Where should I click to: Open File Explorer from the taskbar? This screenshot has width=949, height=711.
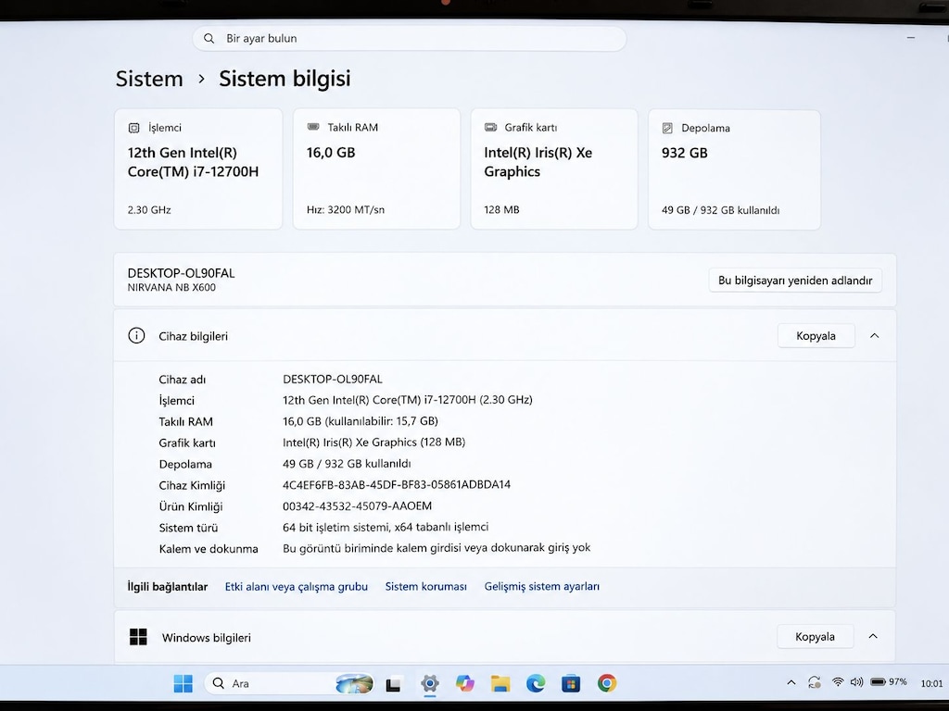(x=500, y=683)
